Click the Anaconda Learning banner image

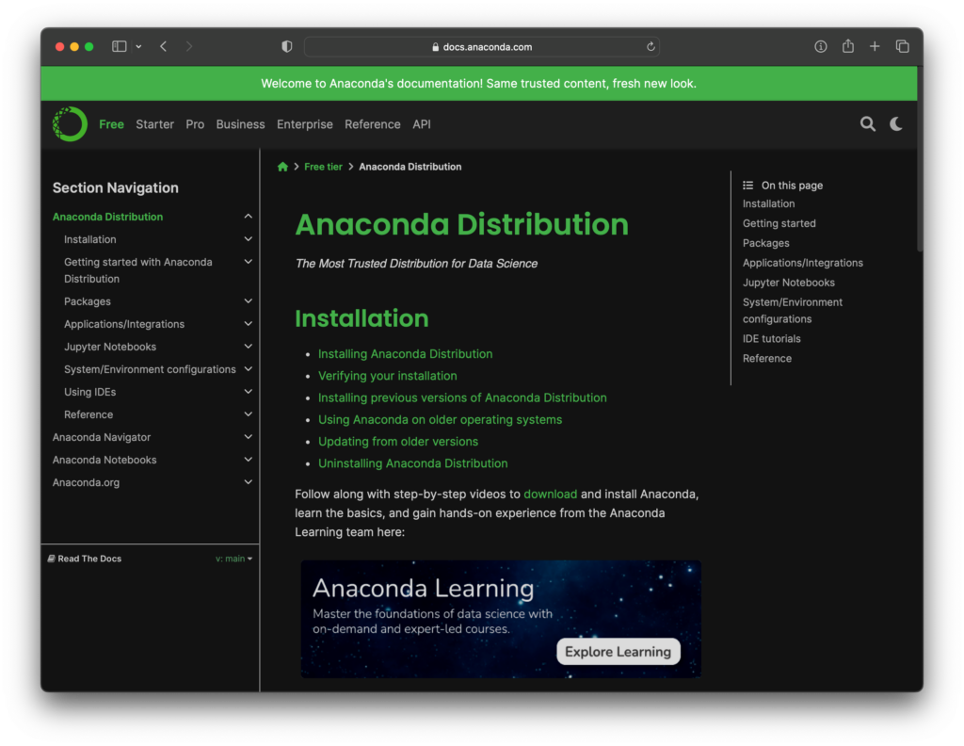[501, 619]
